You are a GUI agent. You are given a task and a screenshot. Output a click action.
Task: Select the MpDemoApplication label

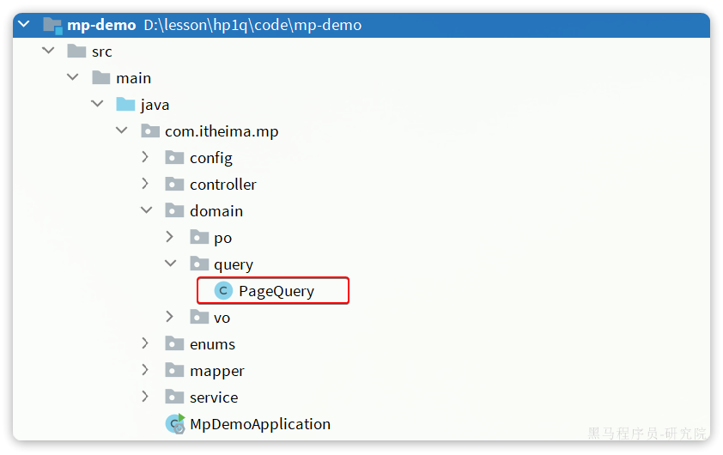[x=260, y=424]
